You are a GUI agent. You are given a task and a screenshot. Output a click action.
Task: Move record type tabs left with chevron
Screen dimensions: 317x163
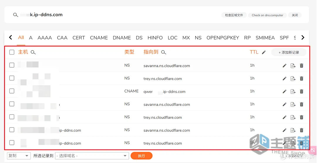[11, 37]
